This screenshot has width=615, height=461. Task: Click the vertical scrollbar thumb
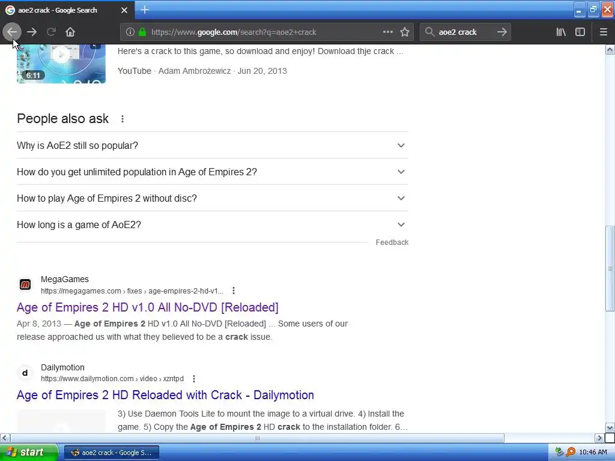(x=610, y=268)
